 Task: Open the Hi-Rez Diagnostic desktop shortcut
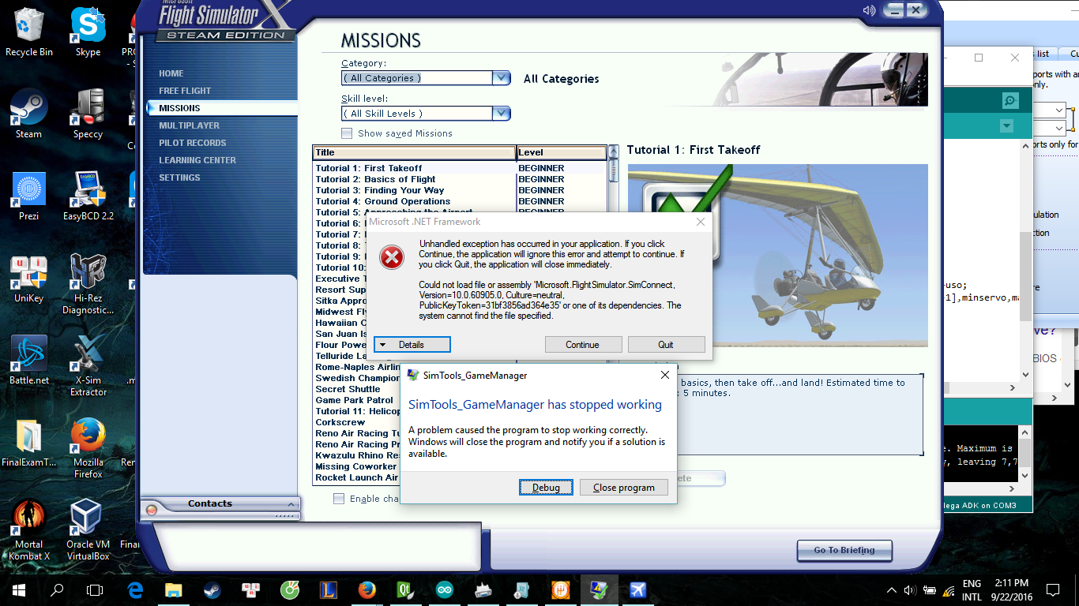pyautogui.click(x=88, y=284)
